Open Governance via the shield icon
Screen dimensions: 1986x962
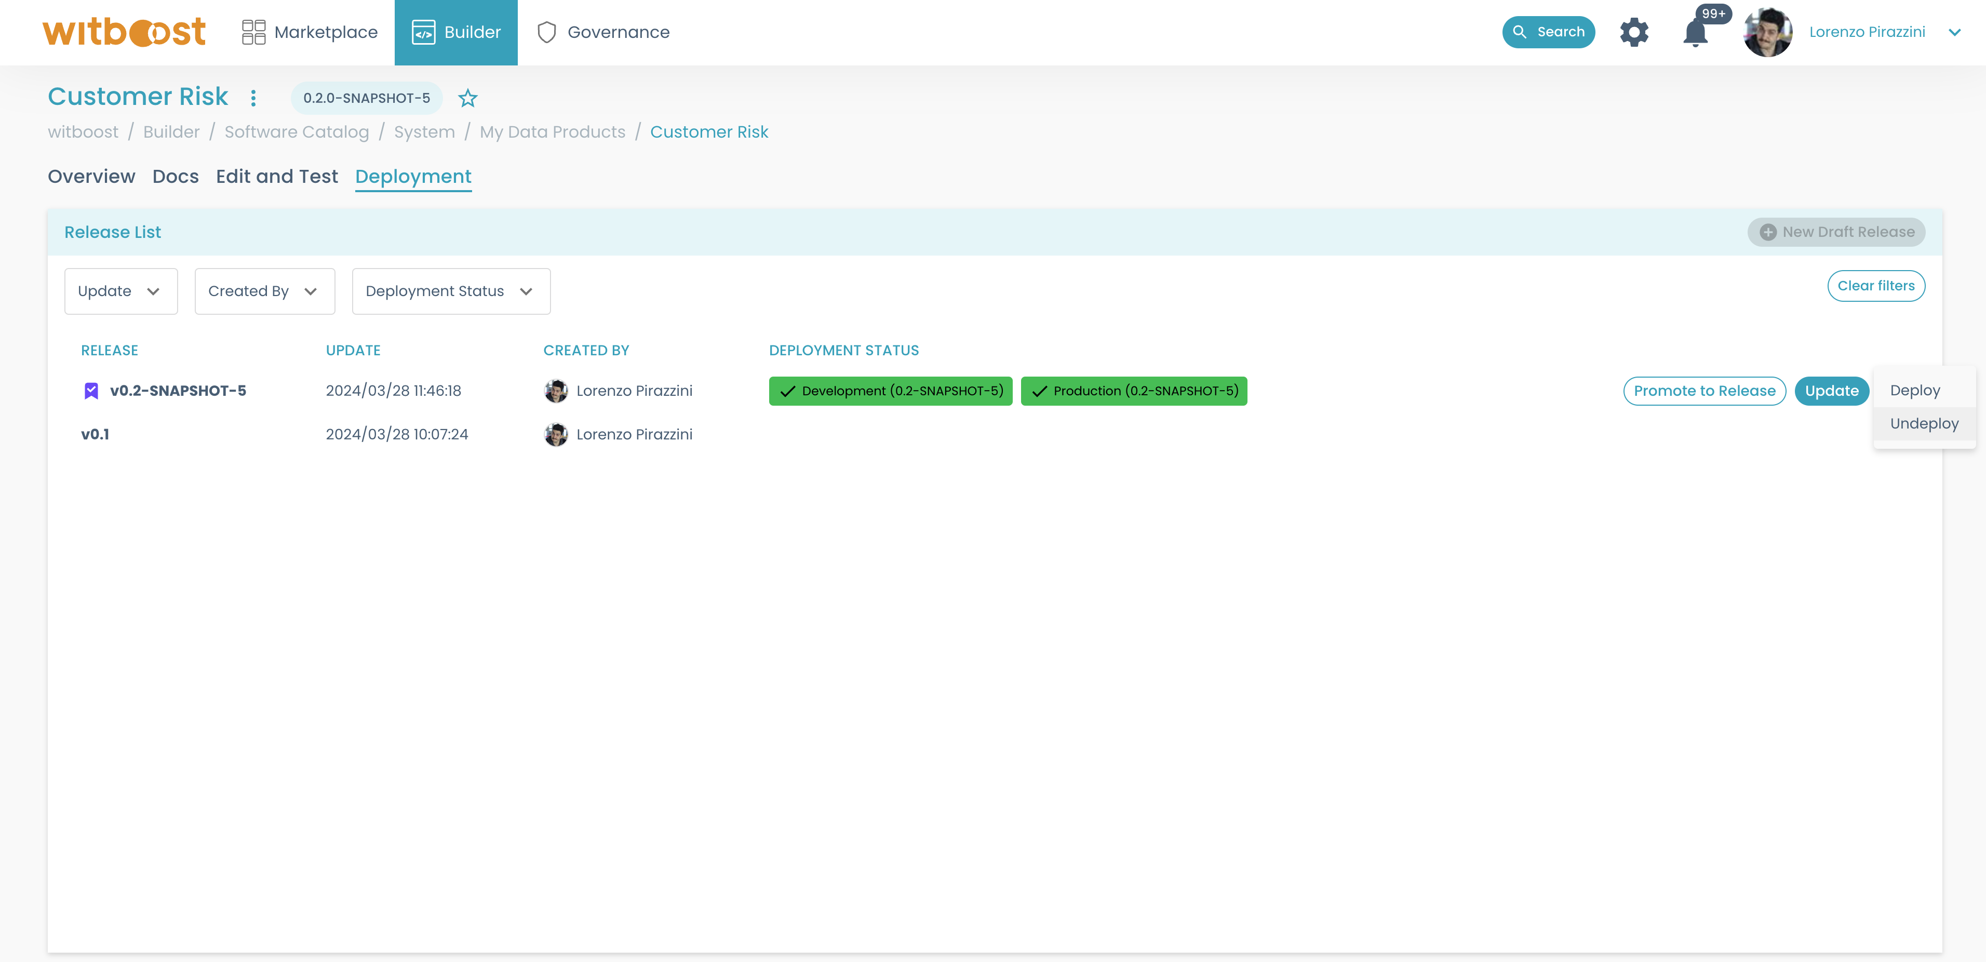[547, 32]
